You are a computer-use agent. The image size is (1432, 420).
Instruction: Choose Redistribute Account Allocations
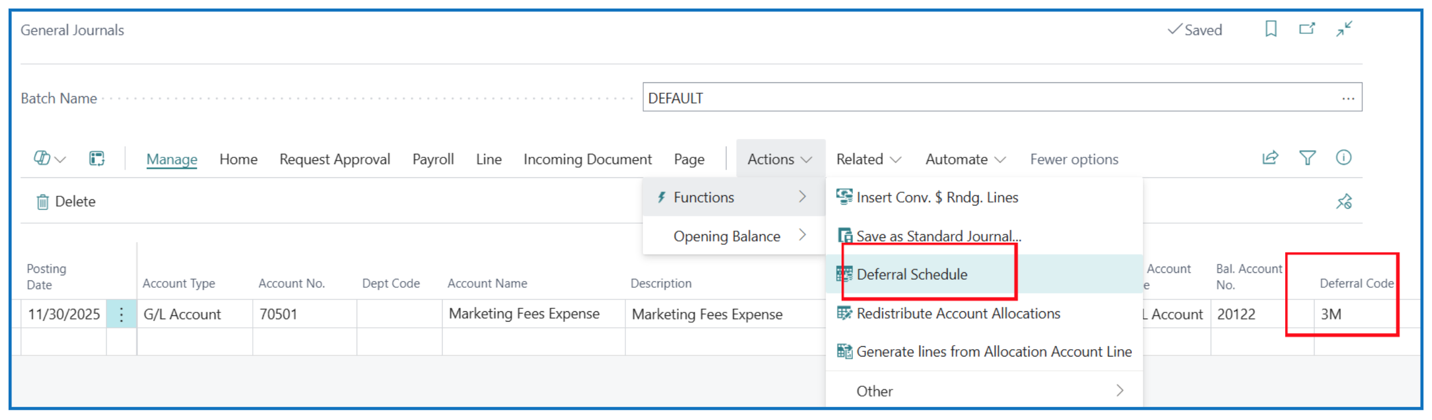[958, 314]
